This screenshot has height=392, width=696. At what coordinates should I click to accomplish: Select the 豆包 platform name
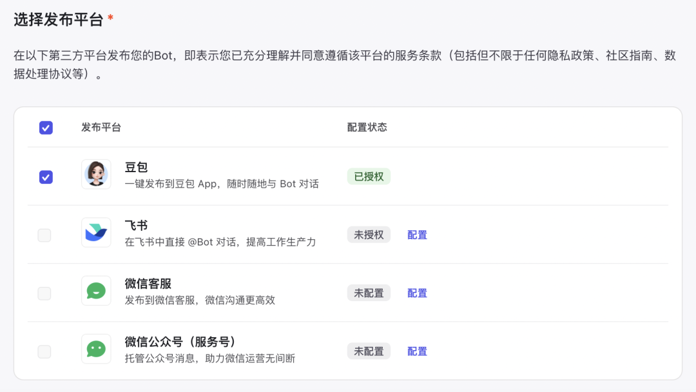tap(136, 167)
